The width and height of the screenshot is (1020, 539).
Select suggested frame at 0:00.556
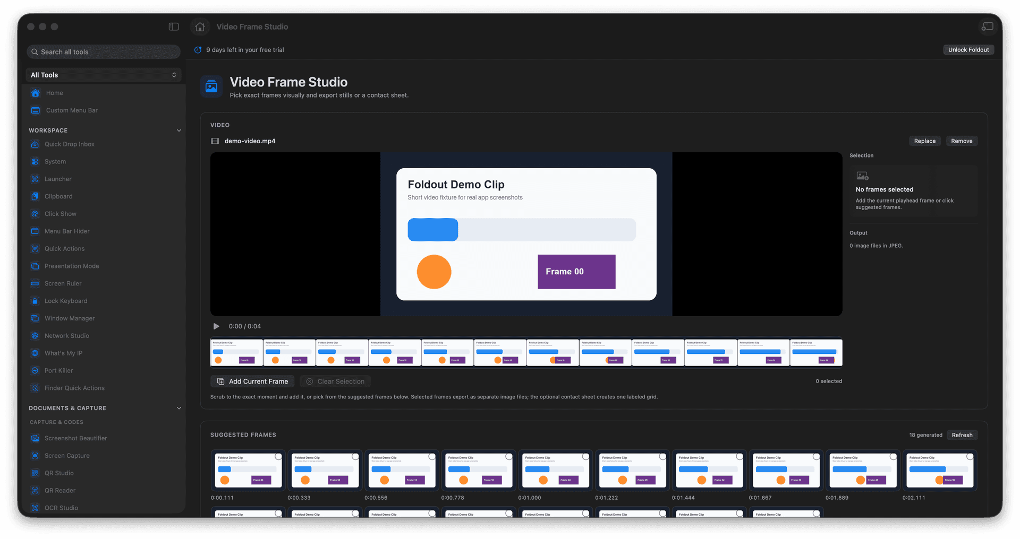(402, 470)
